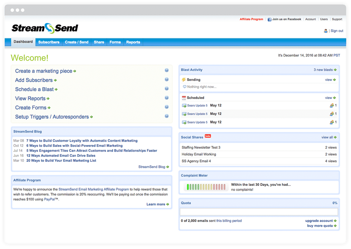Click the green arrow after Add Subscribers
This screenshot has width=351, height=249.
55,80
